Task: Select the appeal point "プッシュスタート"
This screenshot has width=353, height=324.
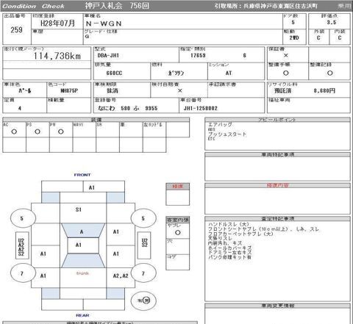Action: click(x=227, y=134)
